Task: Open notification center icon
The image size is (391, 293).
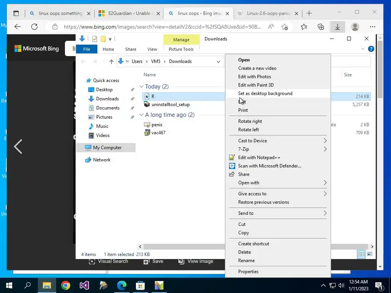Action: tap(379, 285)
